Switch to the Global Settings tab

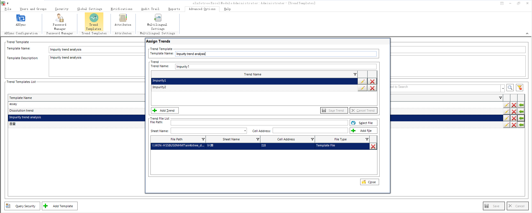click(x=89, y=9)
